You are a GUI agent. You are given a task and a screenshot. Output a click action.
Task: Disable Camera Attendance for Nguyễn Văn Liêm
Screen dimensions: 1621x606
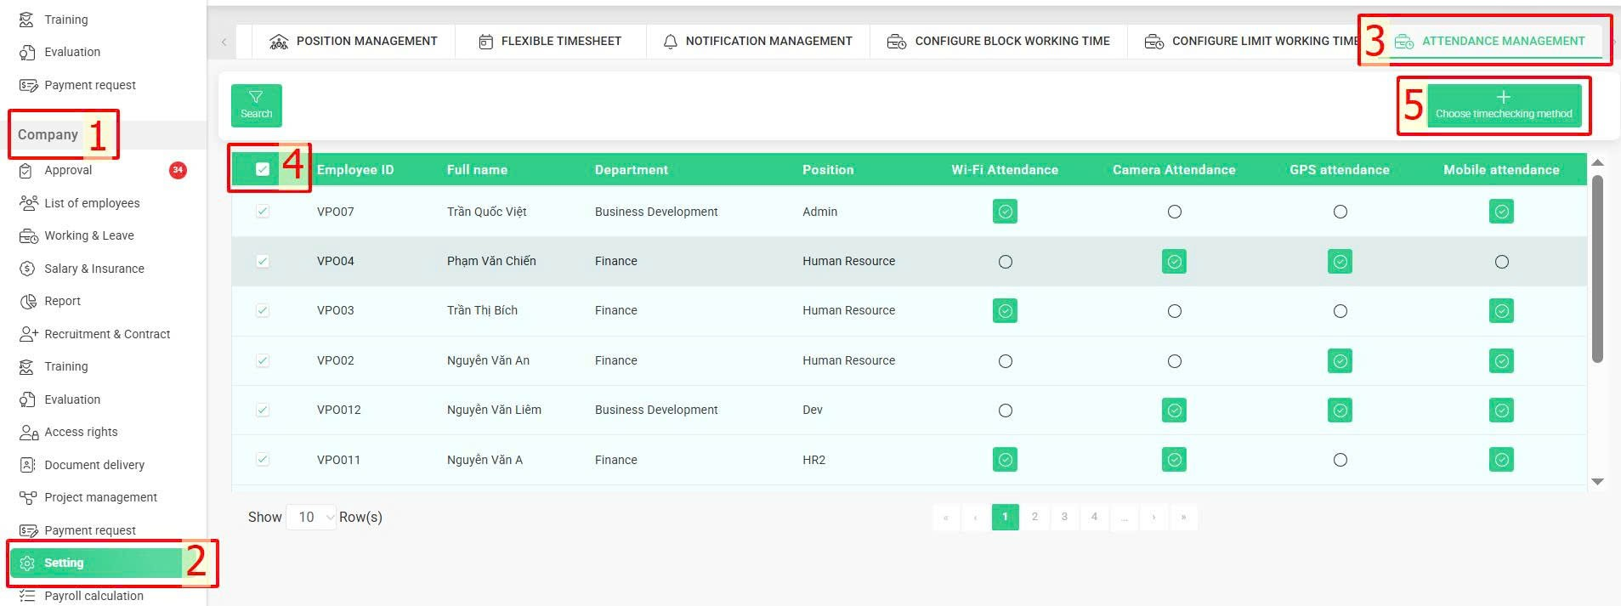(1174, 411)
